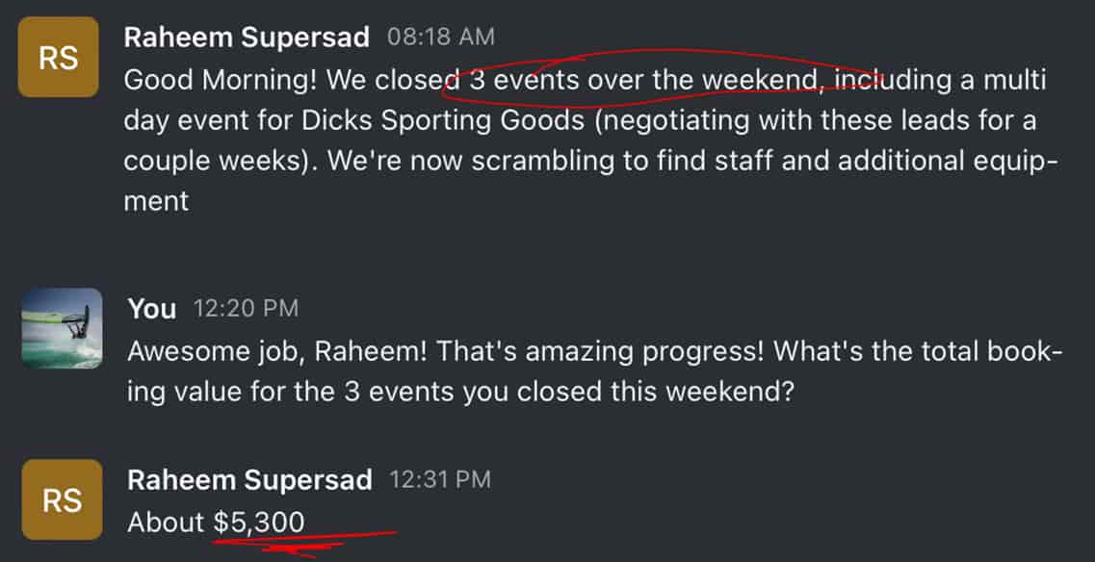Open the windsurfing profile picture
This screenshot has width=1095, height=562.
click(x=63, y=327)
